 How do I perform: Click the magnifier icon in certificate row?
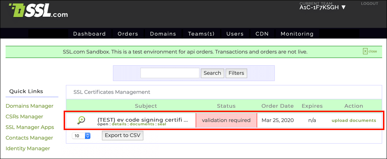[81, 120]
